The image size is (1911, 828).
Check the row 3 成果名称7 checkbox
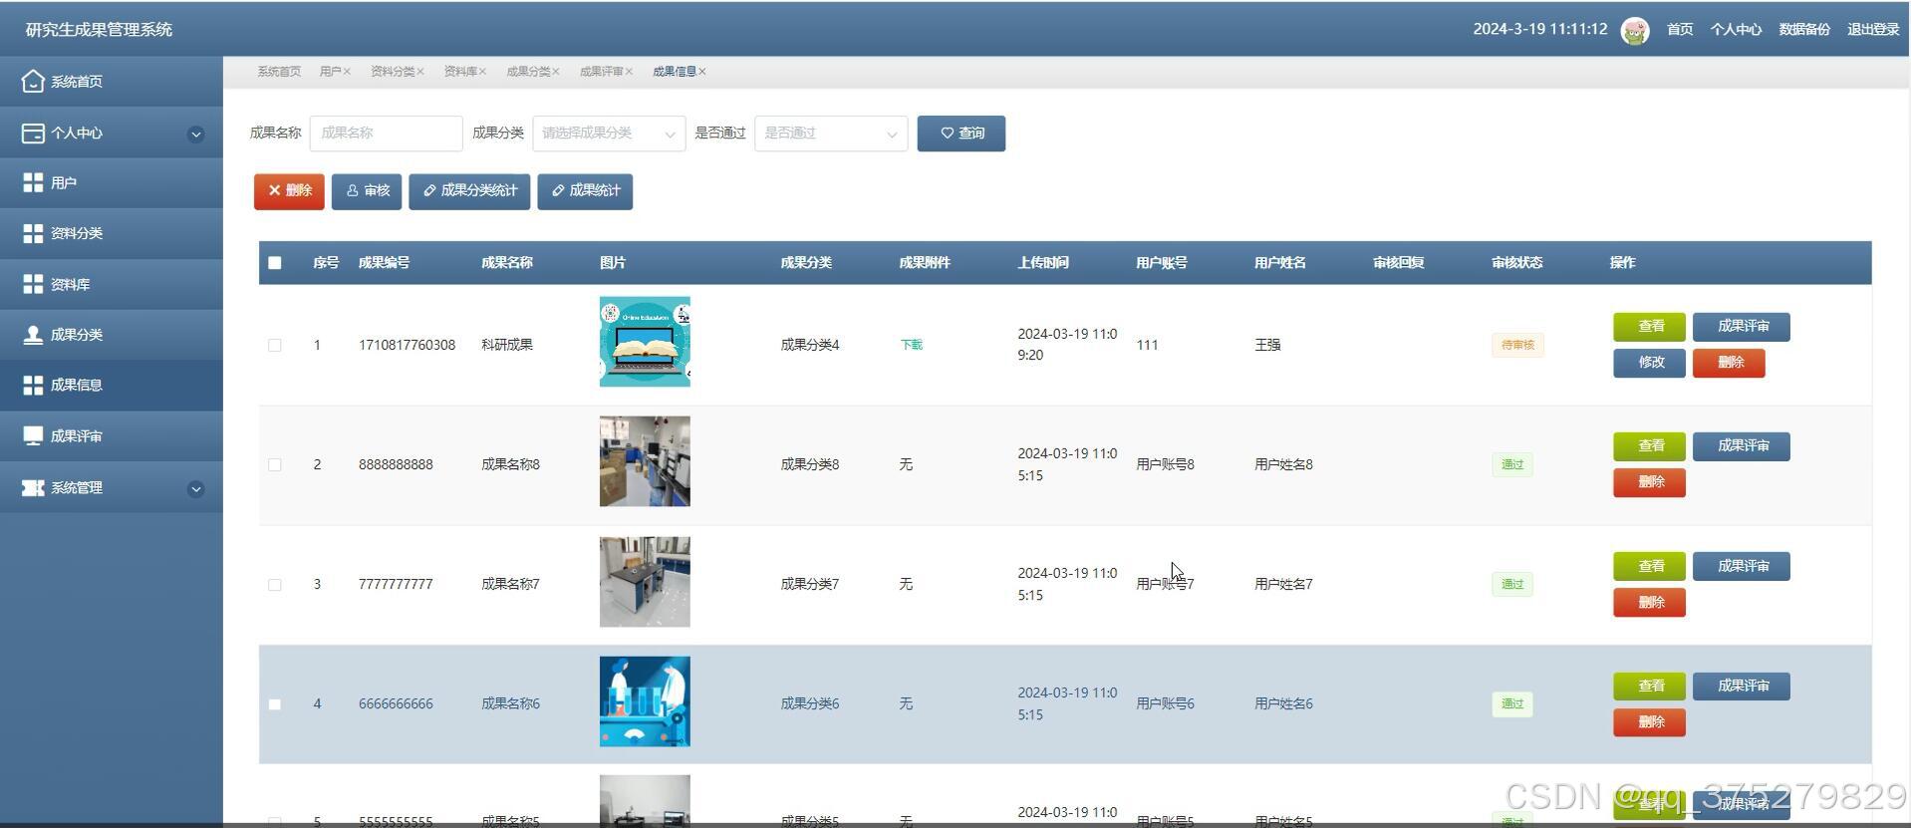click(275, 585)
